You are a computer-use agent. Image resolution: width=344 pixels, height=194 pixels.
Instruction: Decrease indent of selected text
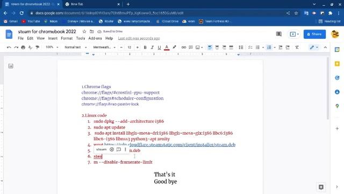click(x=281, y=47)
